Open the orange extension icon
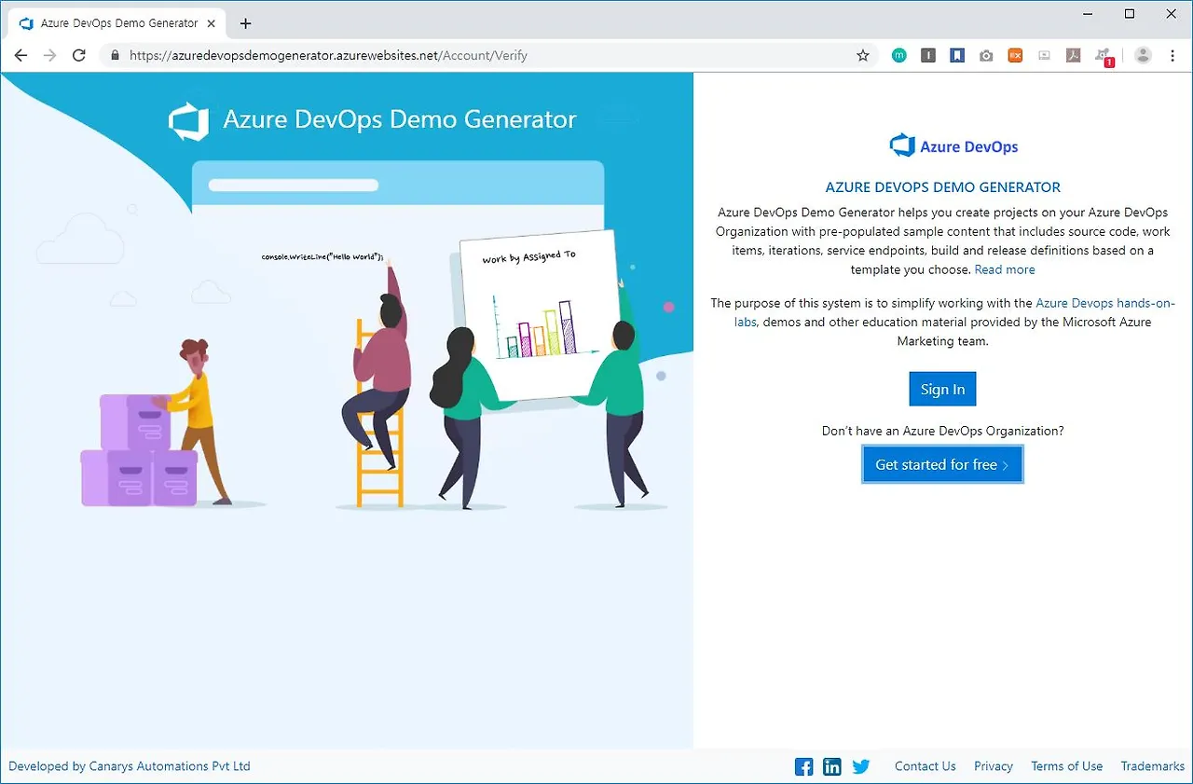 click(1015, 56)
